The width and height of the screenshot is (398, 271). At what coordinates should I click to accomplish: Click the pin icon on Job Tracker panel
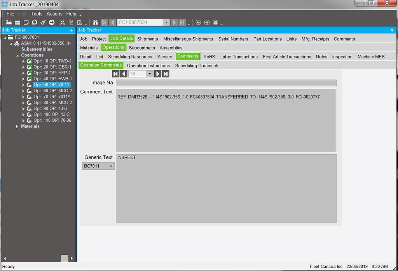coord(72,30)
